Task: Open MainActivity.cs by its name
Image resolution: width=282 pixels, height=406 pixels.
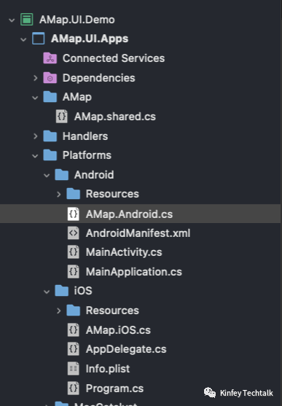Action: [x=124, y=252]
